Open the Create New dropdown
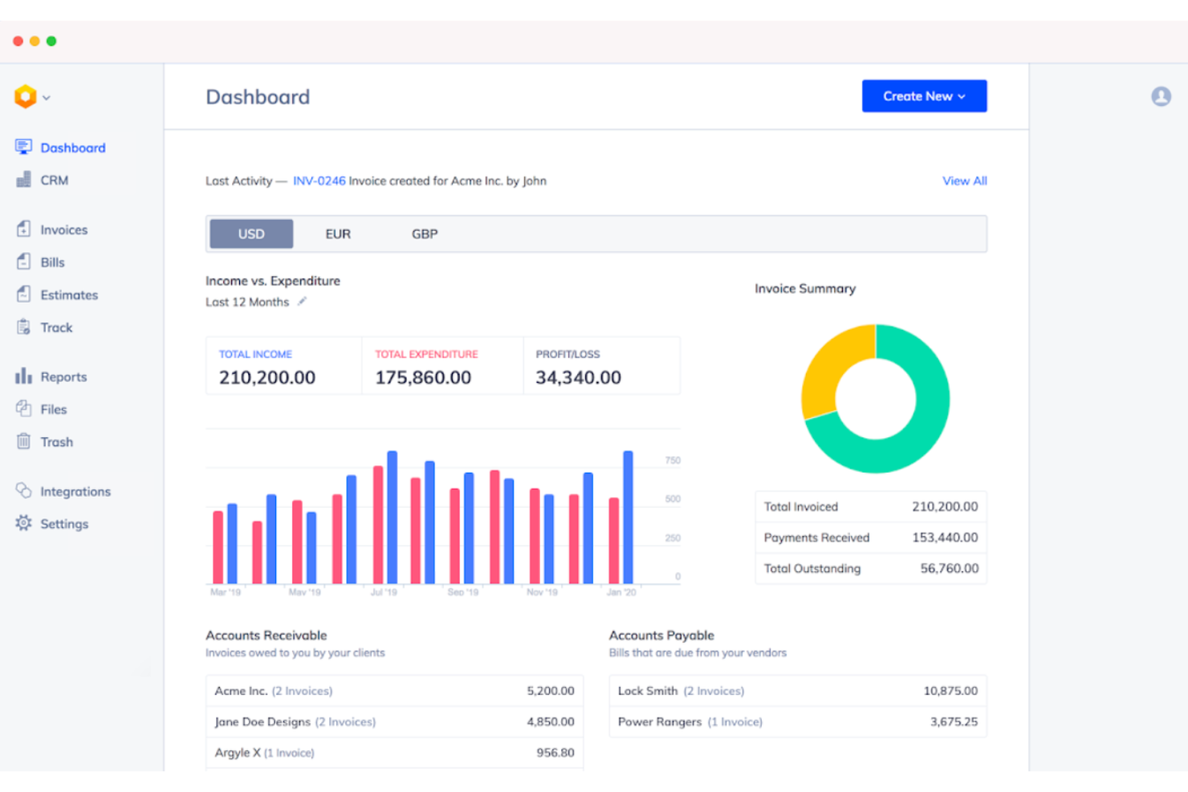The width and height of the screenshot is (1188, 792). (x=923, y=95)
